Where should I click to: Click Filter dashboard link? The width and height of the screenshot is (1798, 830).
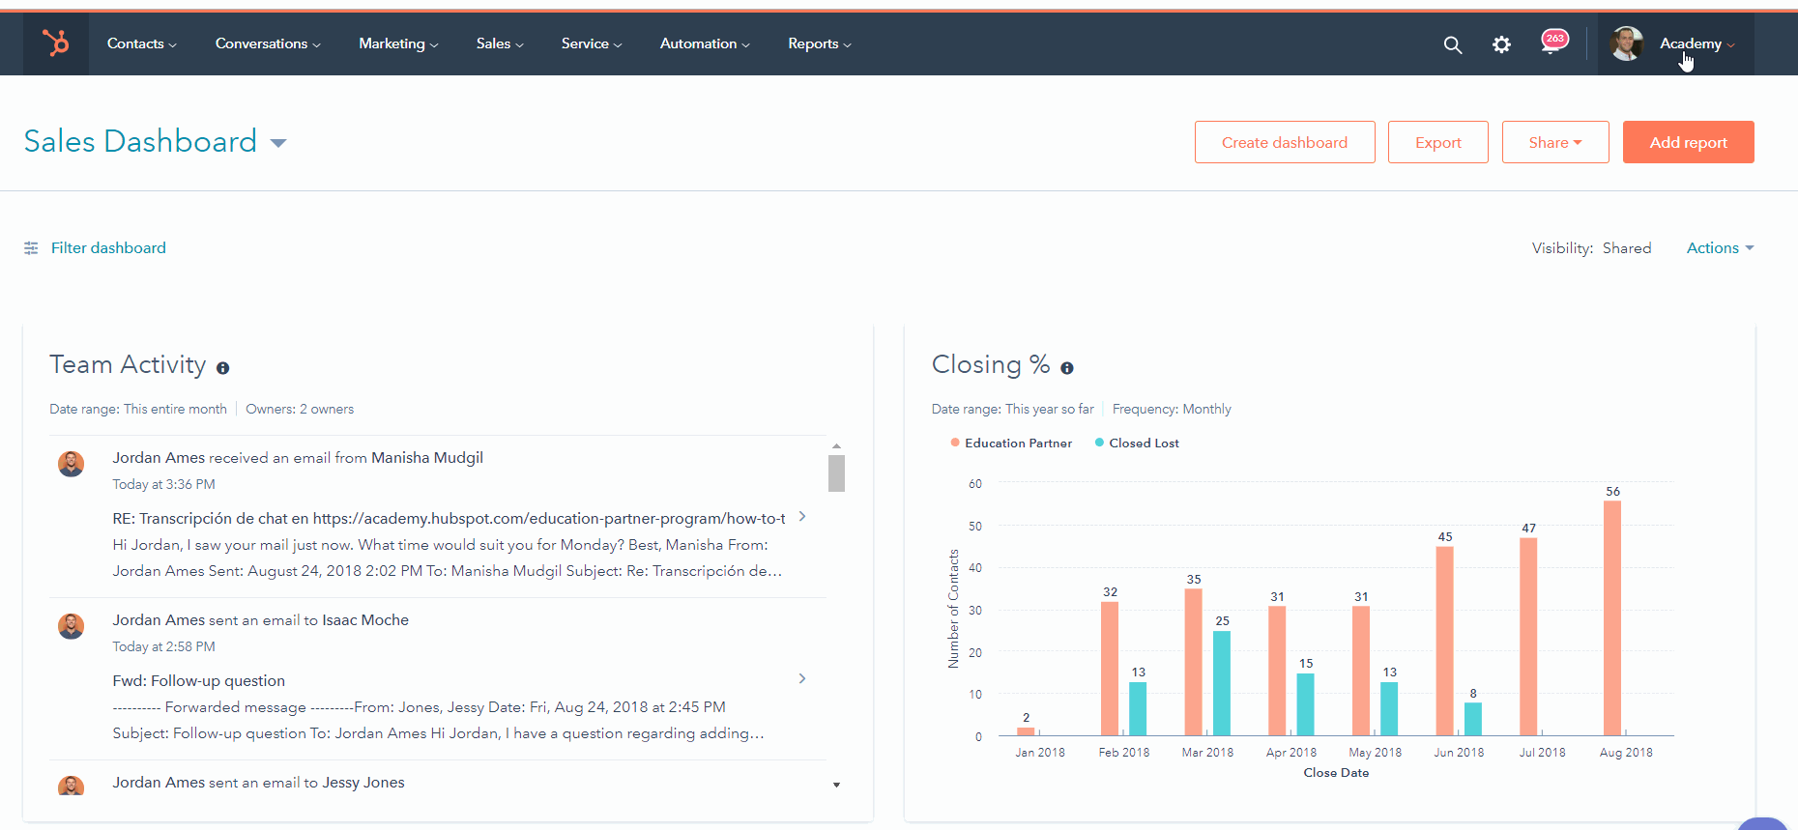tap(108, 248)
